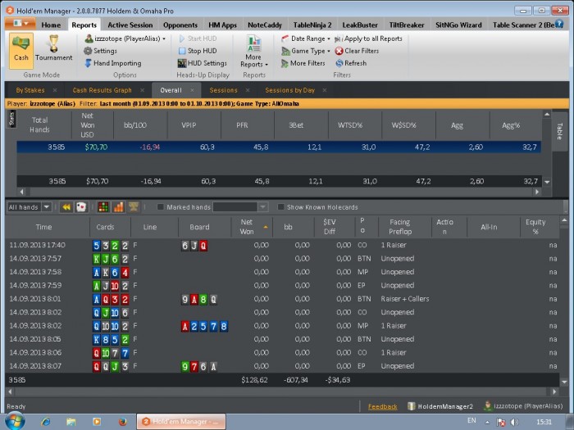Open application menu flag dropdown

coord(20,24)
